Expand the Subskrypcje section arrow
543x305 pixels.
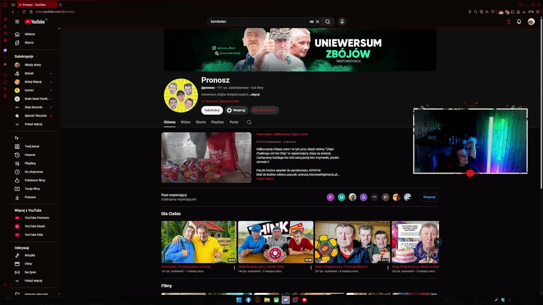point(36,57)
